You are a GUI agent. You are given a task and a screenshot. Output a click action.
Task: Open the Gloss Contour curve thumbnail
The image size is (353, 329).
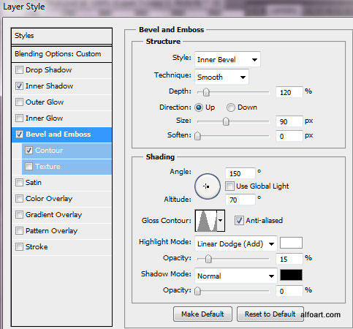pyautogui.click(x=206, y=221)
